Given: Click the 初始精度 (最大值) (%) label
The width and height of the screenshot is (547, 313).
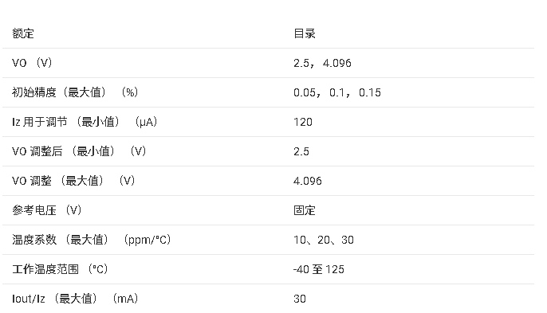Looking at the screenshot, I should [75, 92].
